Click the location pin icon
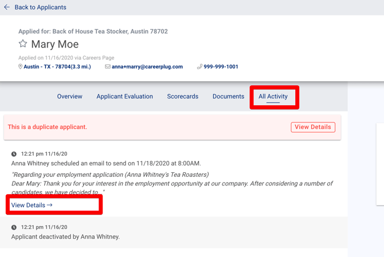 [x=21, y=67]
